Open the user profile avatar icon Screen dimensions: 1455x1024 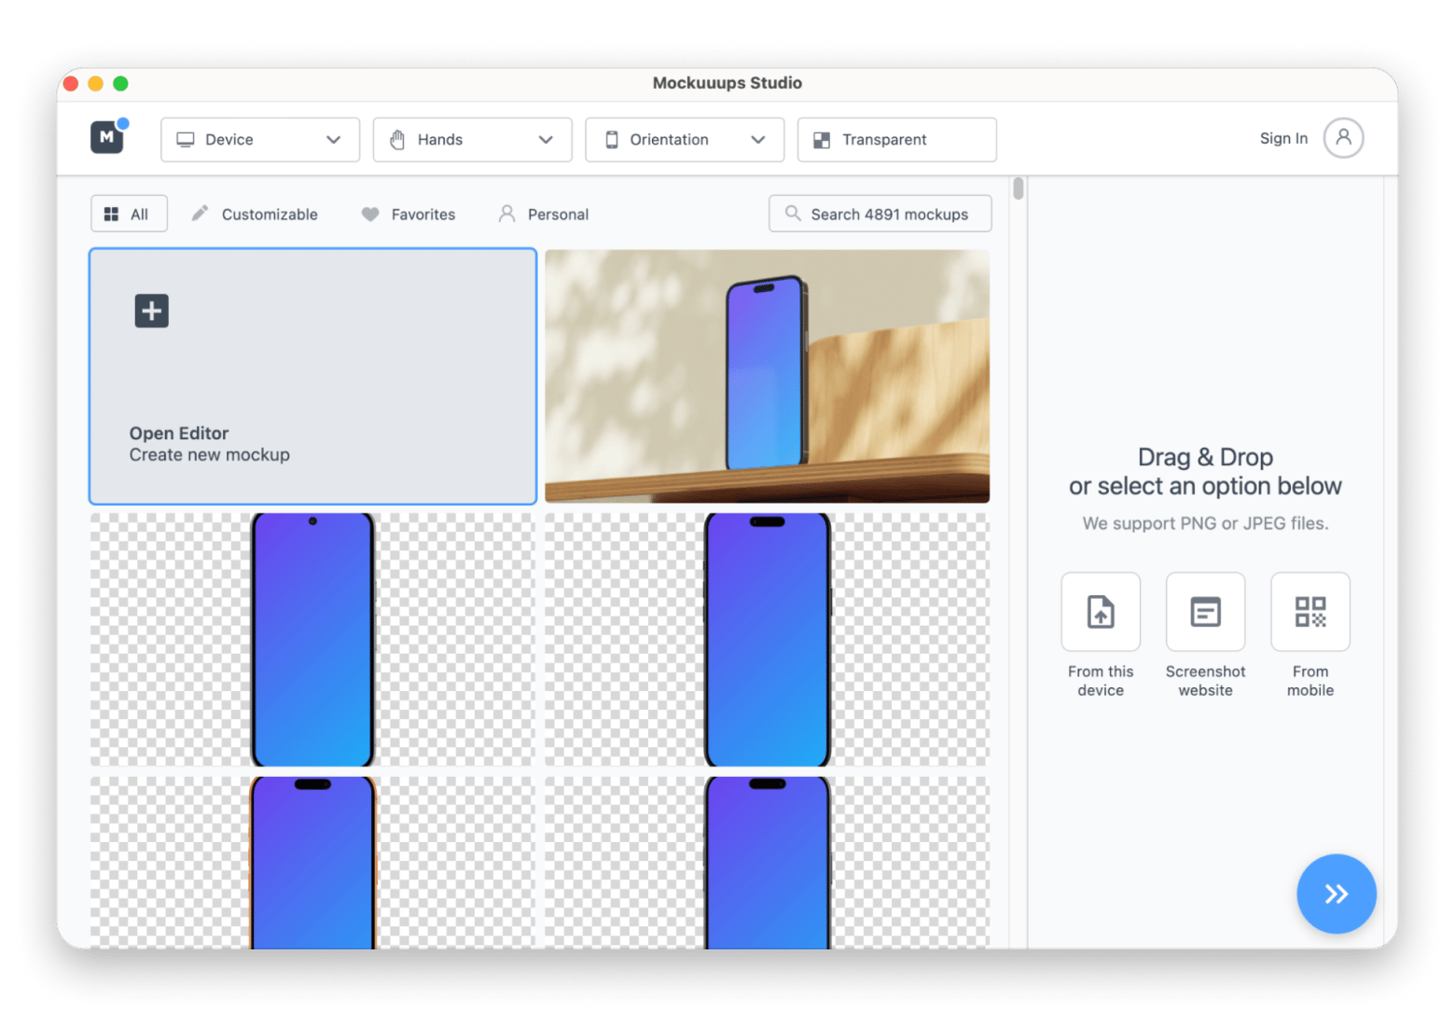[1343, 138]
